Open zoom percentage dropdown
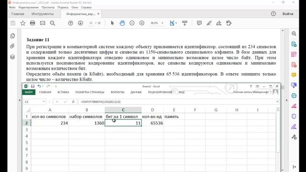 (x=163, y=23)
